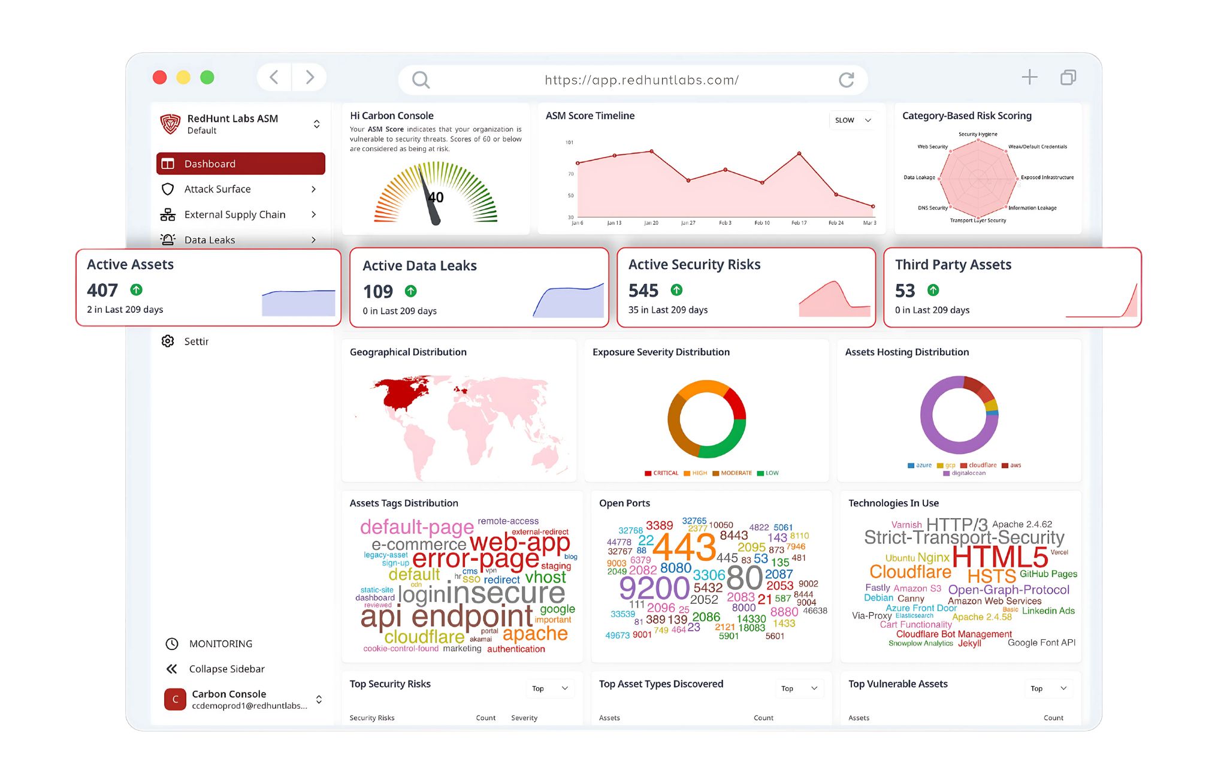Click the Attack Surface shield icon

tap(168, 189)
